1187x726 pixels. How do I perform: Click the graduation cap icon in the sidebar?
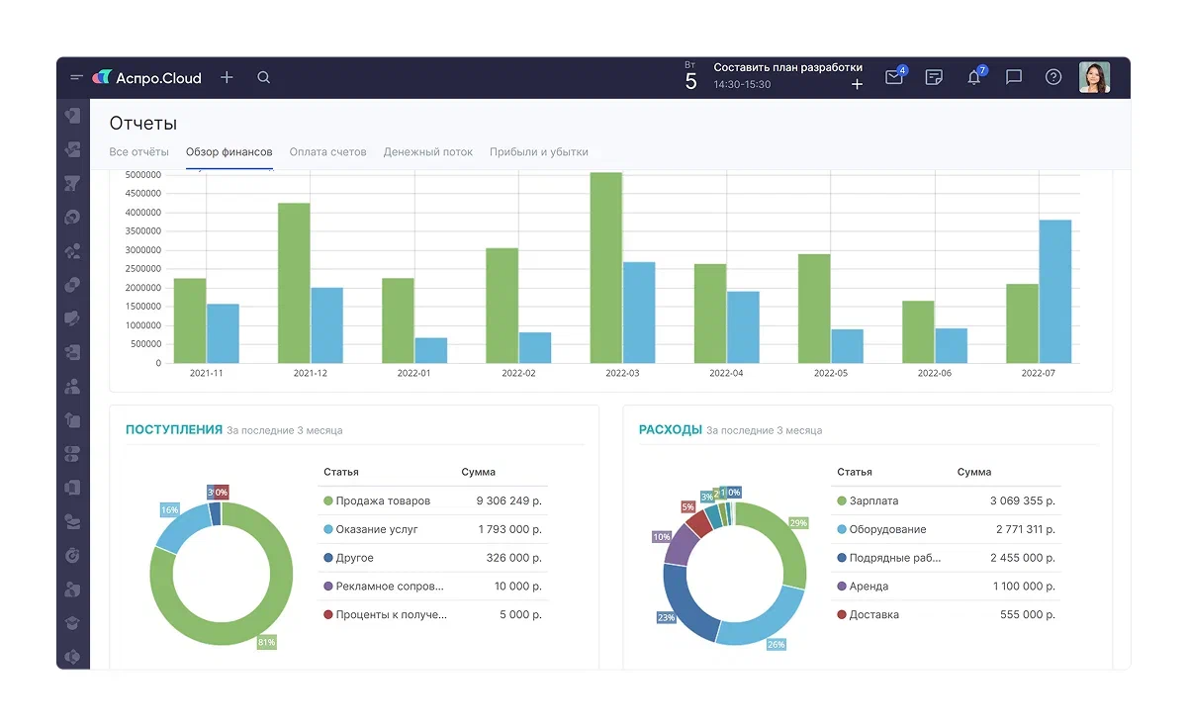(x=72, y=623)
